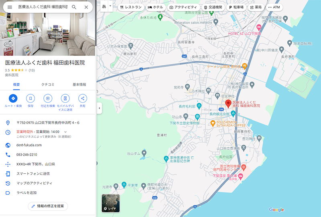Open the input language あ dropdown
Screen dimensions: 321x217
(106, 7)
